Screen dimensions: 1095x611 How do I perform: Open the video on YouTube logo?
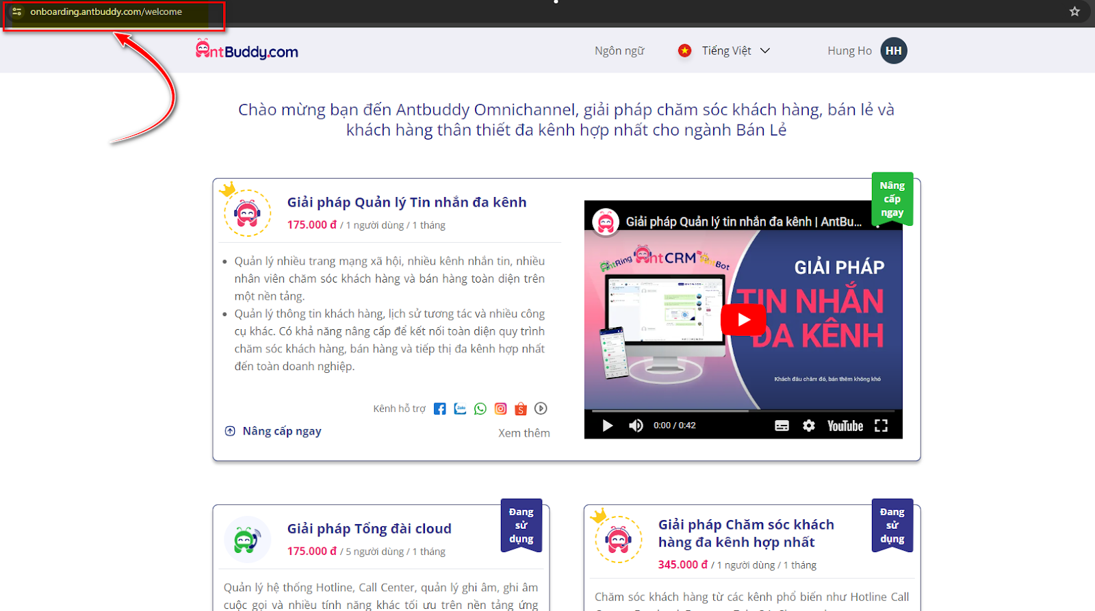point(845,426)
